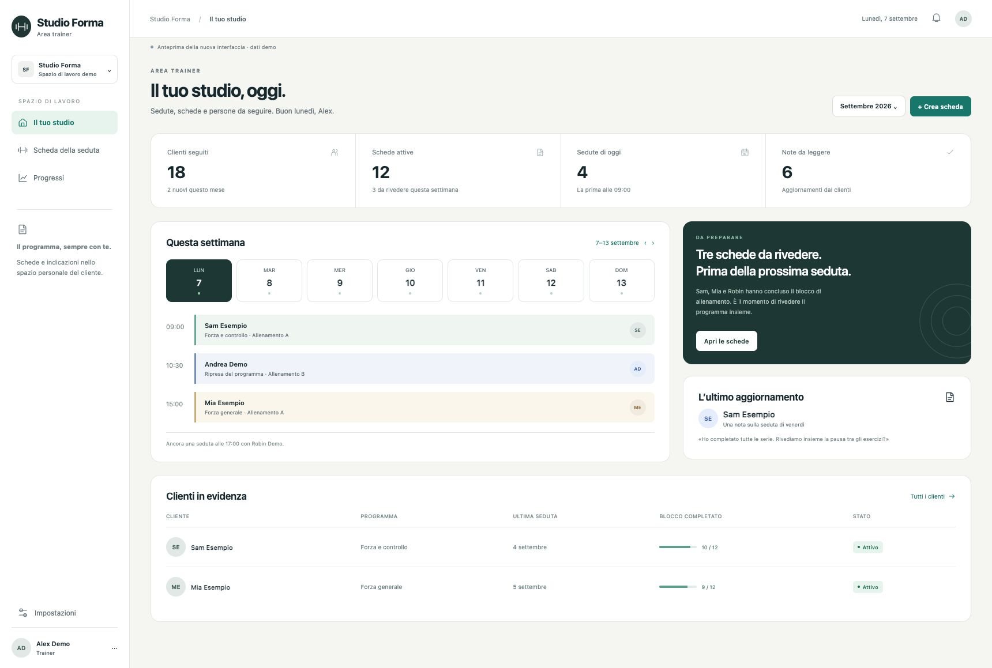Open Impostazioni in the sidebar
Viewport: 992px width, 668px height.
65,613
